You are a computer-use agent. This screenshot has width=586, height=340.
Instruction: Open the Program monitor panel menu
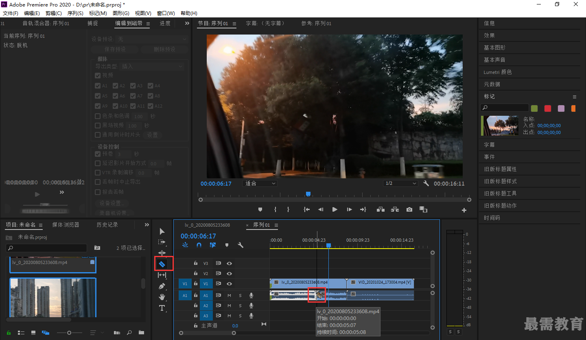pyautogui.click(x=234, y=24)
